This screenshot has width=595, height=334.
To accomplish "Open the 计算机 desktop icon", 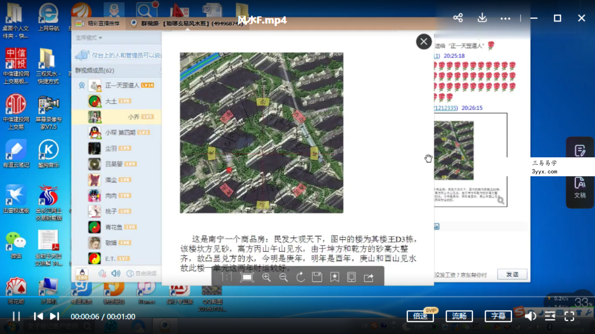I will 48,291.
